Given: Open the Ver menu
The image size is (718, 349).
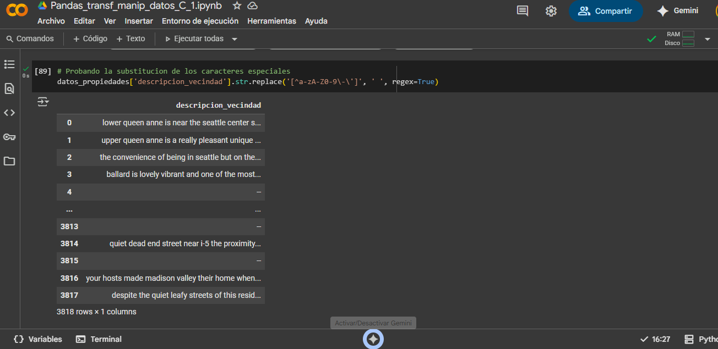Looking at the screenshot, I should pyautogui.click(x=110, y=21).
